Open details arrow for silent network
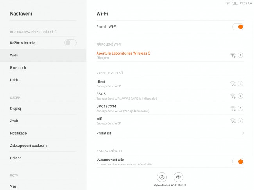This screenshot has height=190, width=254. [x=240, y=84]
